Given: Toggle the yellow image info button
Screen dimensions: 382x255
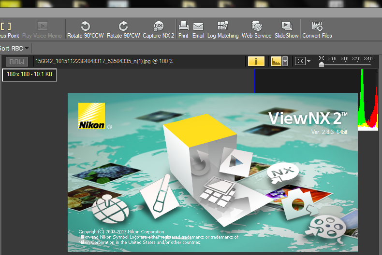Looking at the screenshot, I should click(256, 61).
